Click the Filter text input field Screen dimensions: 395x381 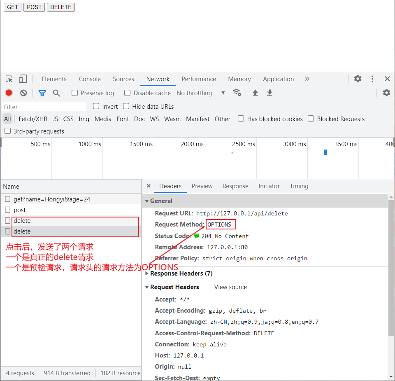[44, 107]
